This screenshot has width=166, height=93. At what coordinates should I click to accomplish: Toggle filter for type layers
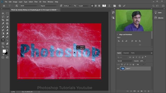pyautogui.click(x=136, y=57)
